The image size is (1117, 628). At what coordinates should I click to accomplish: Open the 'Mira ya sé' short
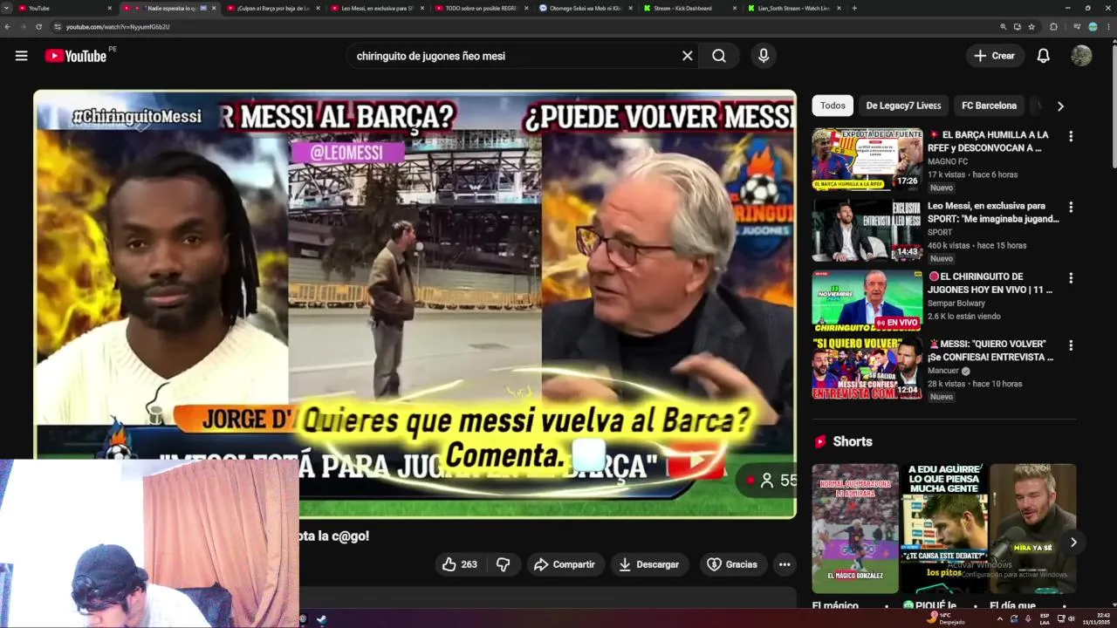tap(1033, 529)
